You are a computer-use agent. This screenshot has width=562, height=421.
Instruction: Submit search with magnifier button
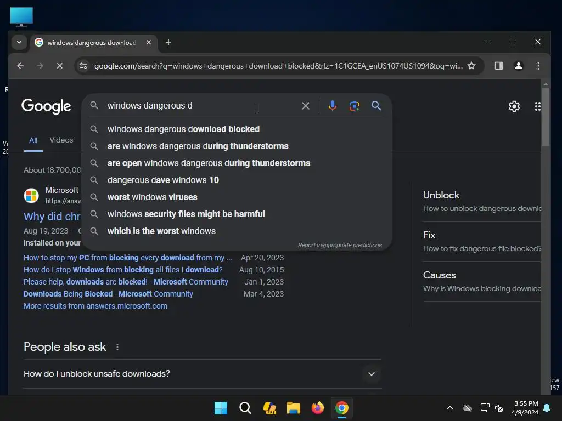click(x=376, y=106)
